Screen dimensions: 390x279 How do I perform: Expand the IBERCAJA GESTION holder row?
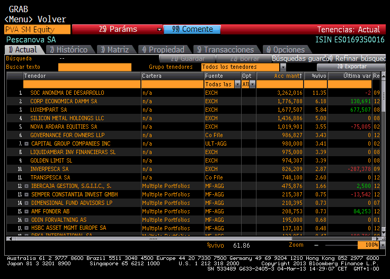pyautogui.click(x=26, y=186)
